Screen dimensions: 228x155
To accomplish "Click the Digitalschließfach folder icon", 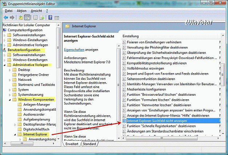I will click(20, 129).
